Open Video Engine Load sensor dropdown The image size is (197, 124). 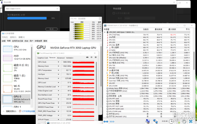pyautogui.click(x=59, y=91)
